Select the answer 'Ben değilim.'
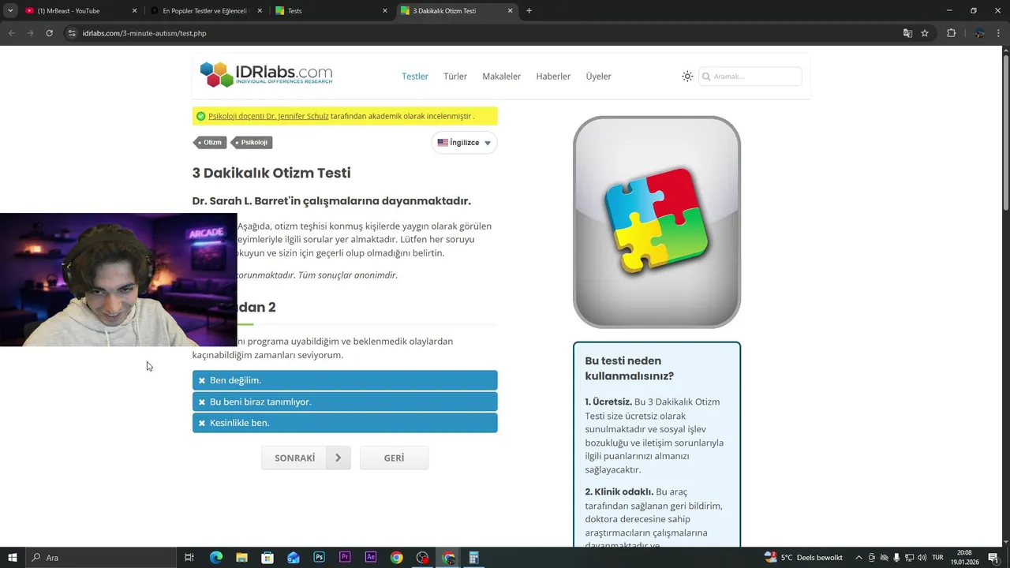 (x=345, y=380)
